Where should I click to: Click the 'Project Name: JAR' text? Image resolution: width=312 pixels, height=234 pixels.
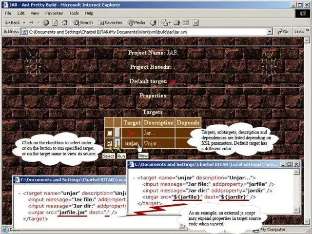[x=153, y=53]
